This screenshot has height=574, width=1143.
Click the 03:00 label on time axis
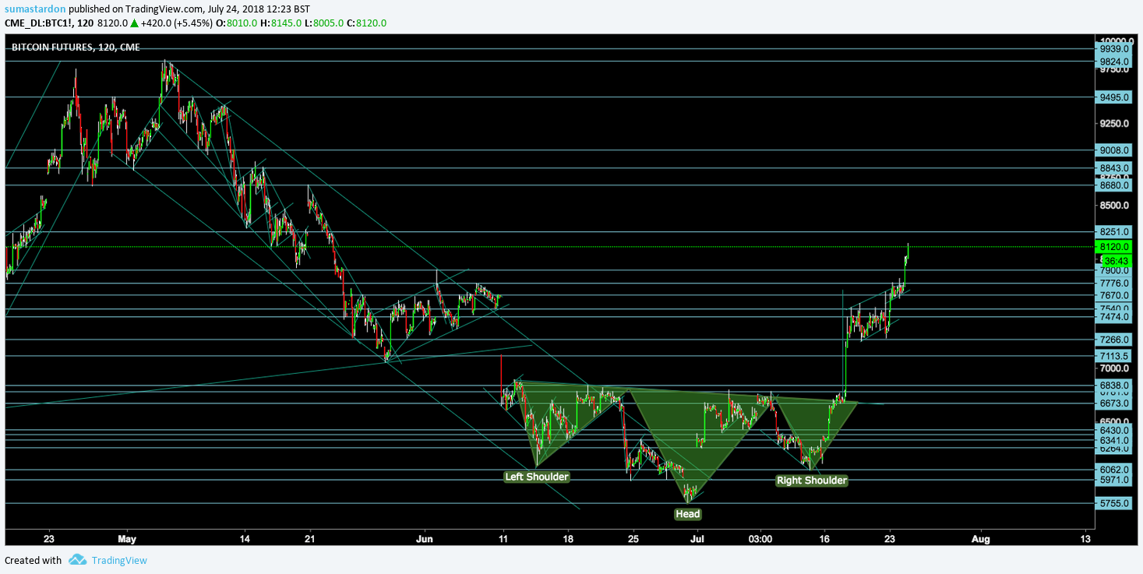pyautogui.click(x=760, y=538)
